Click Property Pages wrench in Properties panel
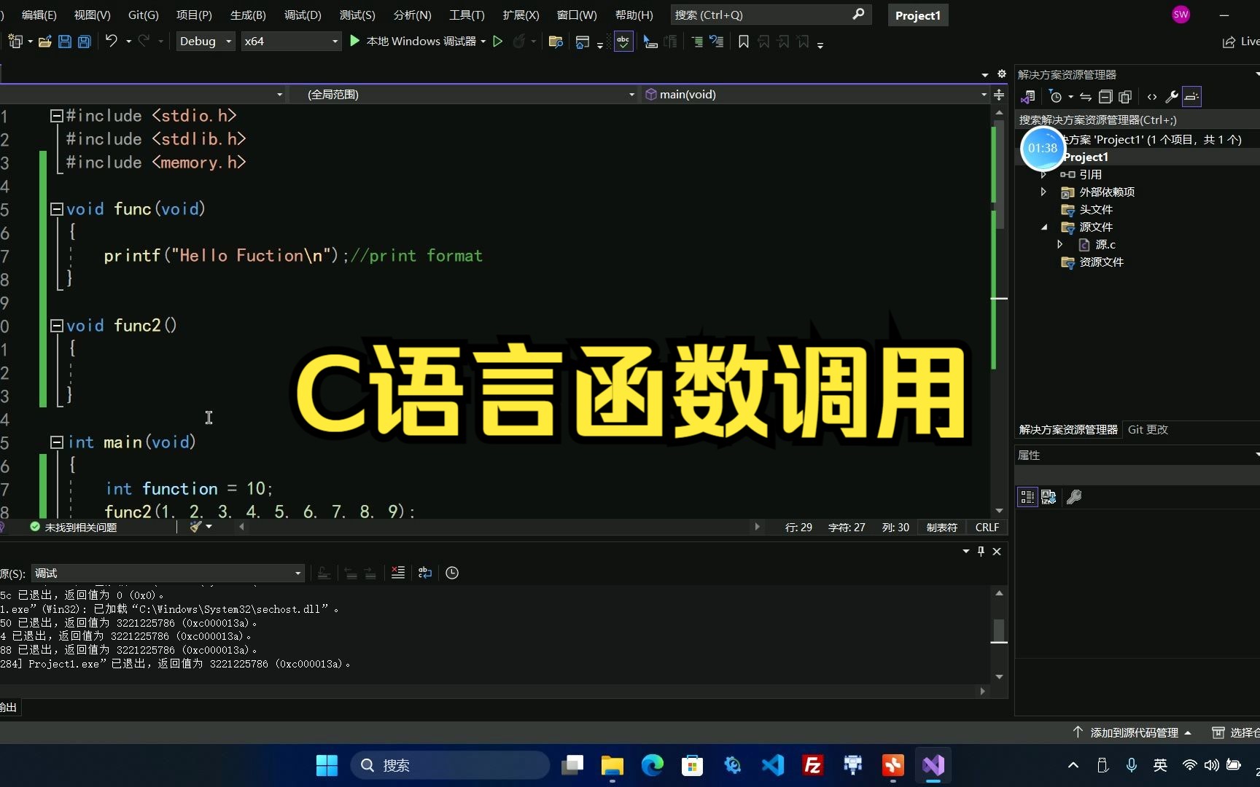The height and width of the screenshot is (787, 1260). click(1074, 497)
